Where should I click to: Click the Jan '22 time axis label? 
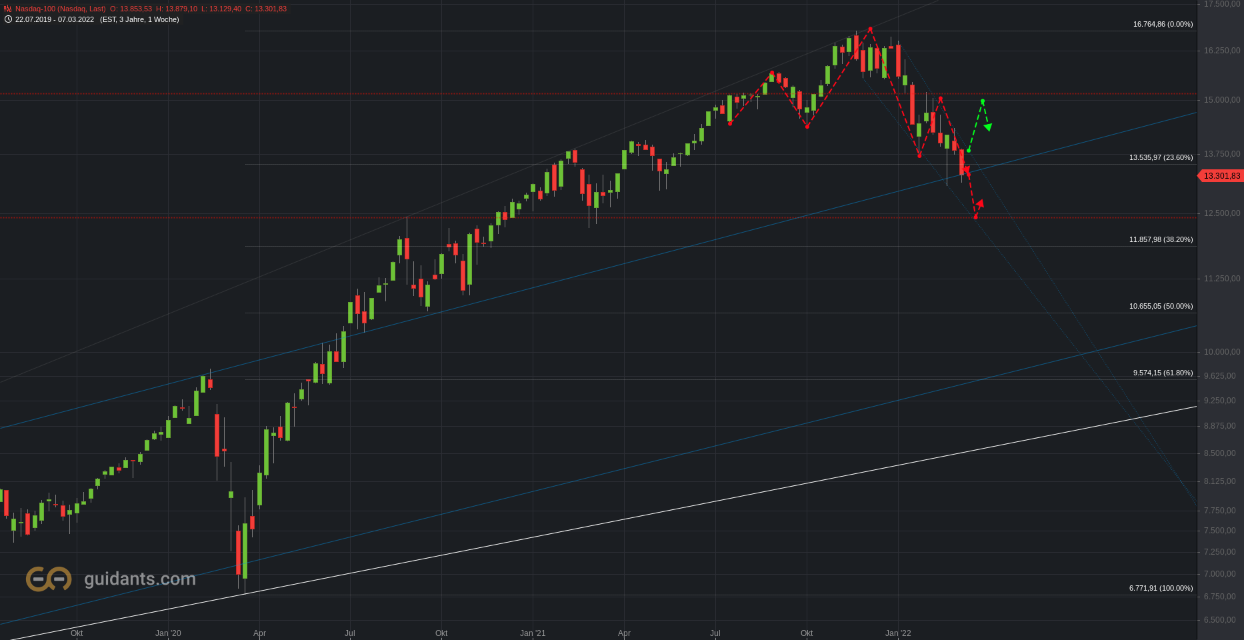[898, 633]
